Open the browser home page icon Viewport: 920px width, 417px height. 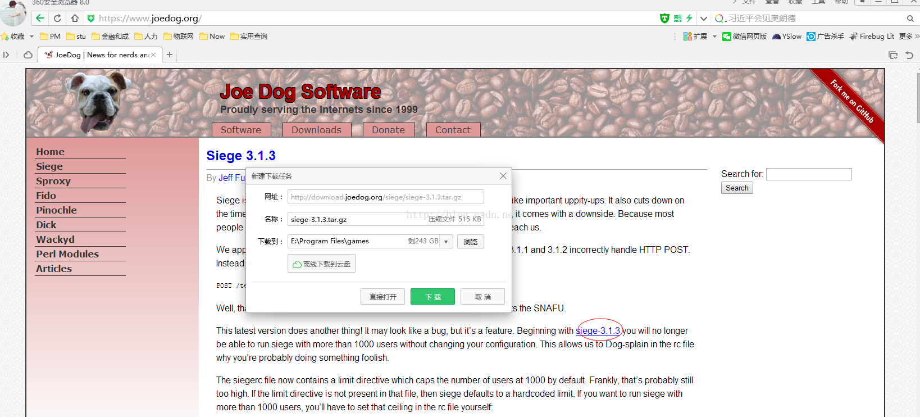pyautogui.click(x=74, y=18)
